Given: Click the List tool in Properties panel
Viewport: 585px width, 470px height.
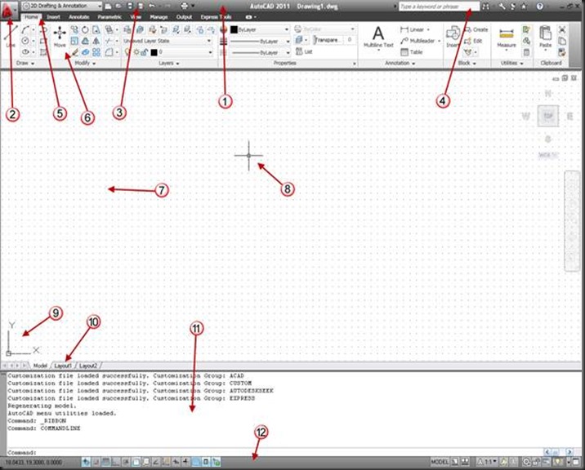Looking at the screenshot, I should (x=304, y=51).
